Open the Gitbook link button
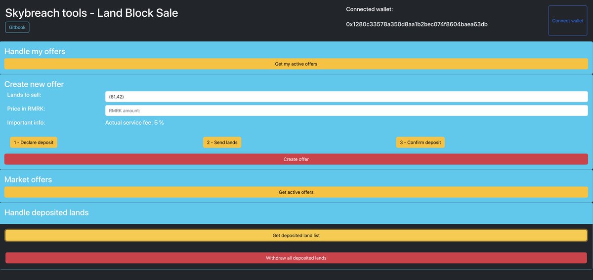Image resolution: width=593 pixels, height=280 pixels. 17,28
